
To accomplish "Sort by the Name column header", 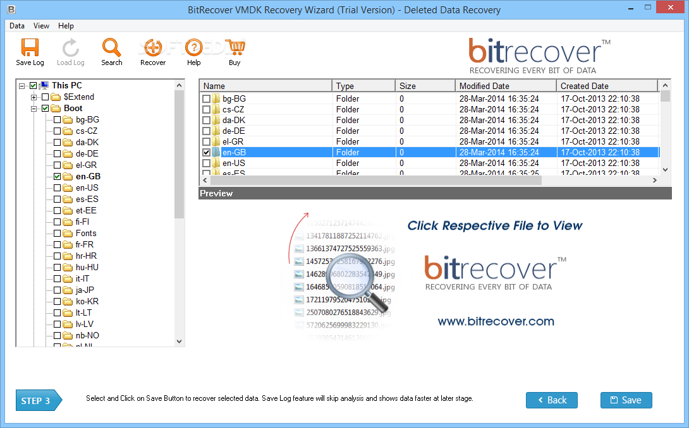I will click(265, 86).
